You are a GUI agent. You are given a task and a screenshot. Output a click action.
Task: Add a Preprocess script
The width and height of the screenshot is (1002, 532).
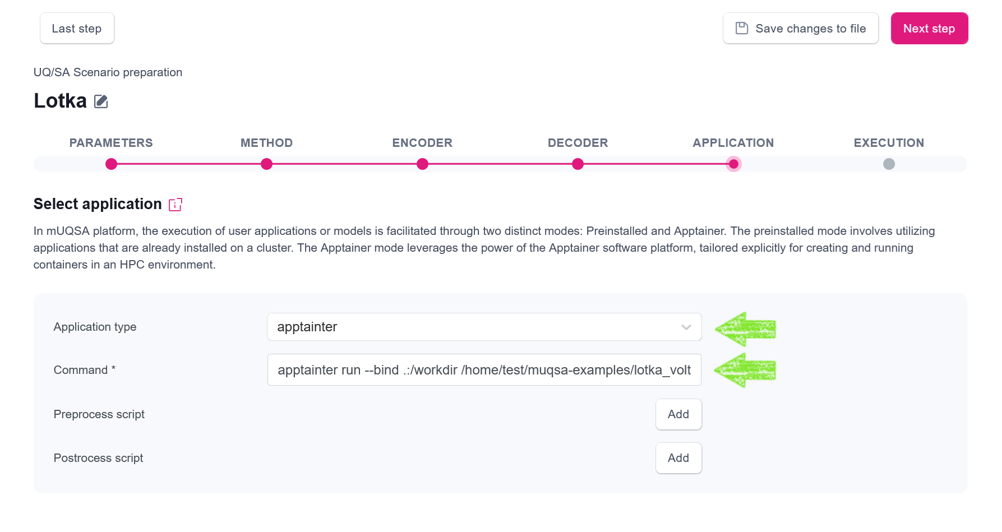pos(678,414)
